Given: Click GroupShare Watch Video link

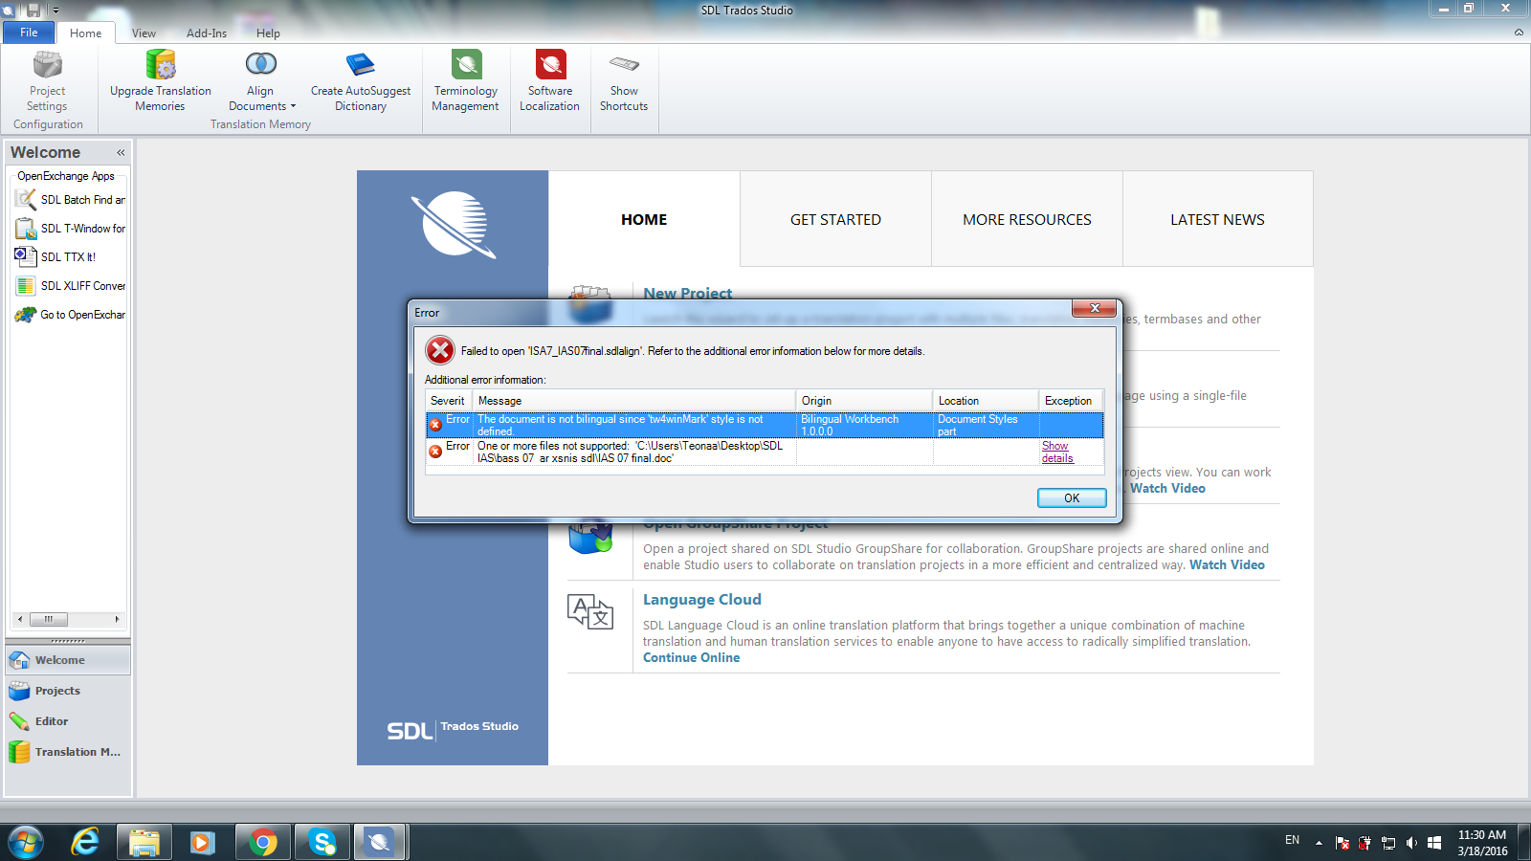Looking at the screenshot, I should coord(1227,564).
